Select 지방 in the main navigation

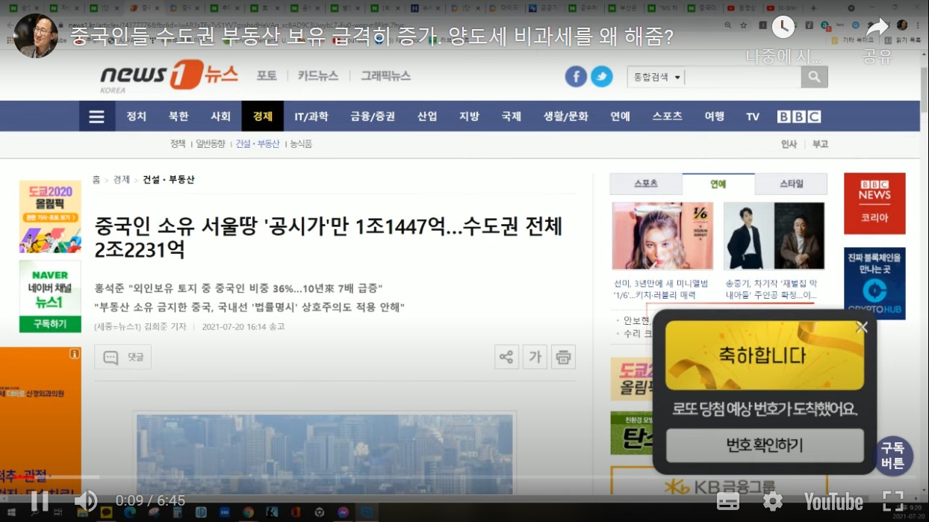point(469,116)
